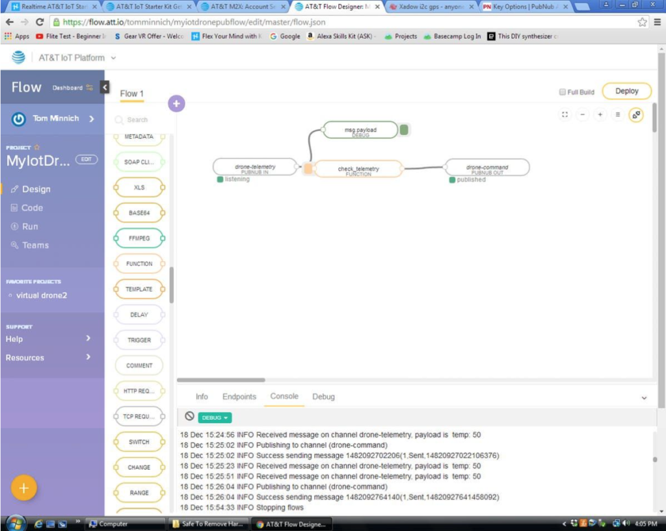
Task: Click the fit-to-screen canvas icon
Action: 565,114
